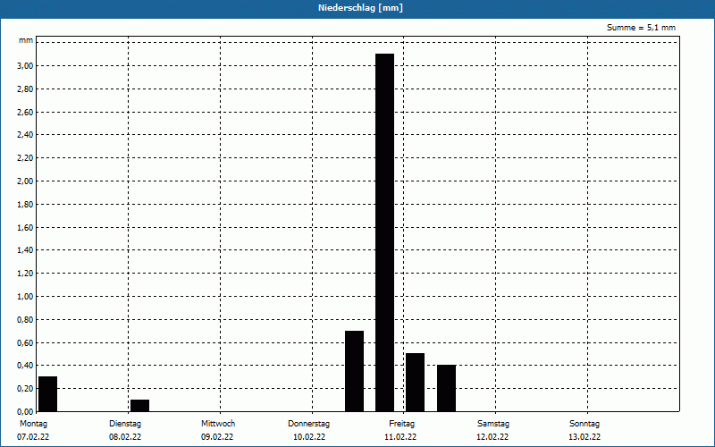Click the 2,20 y-axis value
715x447 pixels.
pyautogui.click(x=25, y=158)
